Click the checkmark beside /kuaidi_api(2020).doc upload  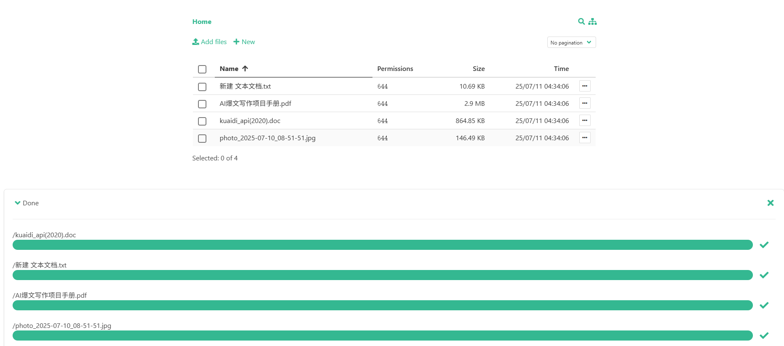coord(764,245)
